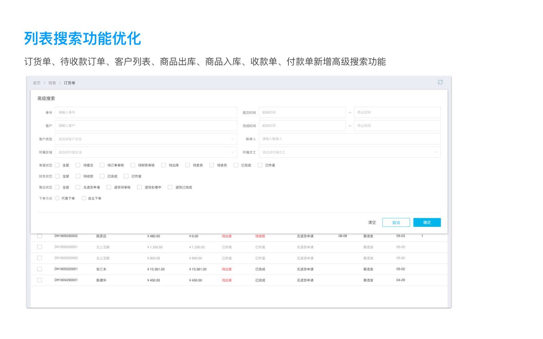Screen dimensions: 543x339
Task: Focus the 单号 input field
Action: pyautogui.click(x=146, y=113)
